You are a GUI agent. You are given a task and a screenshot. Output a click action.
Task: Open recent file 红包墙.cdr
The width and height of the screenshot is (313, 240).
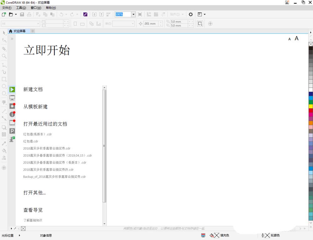click(31, 141)
